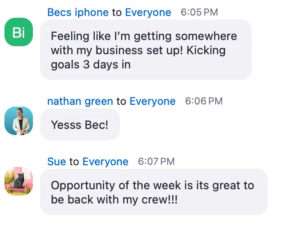Image resolution: width=302 pixels, height=231 pixels.
Task: Select the 'nathan green' sender name
Action: [x=80, y=101]
